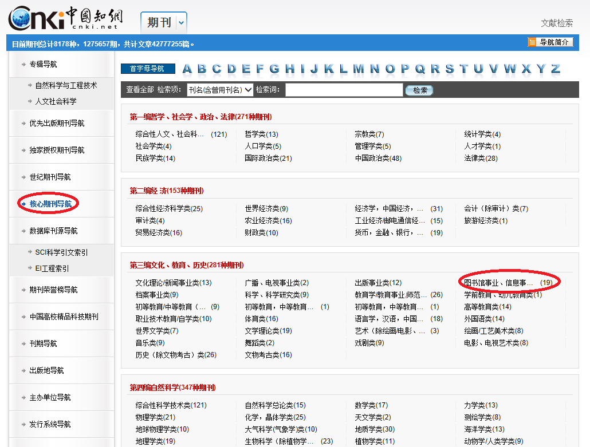Expand 专辑导航 in sidebar
The image size is (590, 447).
tap(43, 64)
